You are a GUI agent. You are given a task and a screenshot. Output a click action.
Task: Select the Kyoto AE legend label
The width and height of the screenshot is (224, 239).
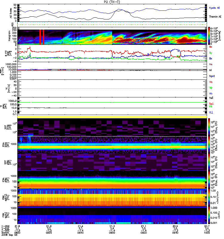click(214, 8)
